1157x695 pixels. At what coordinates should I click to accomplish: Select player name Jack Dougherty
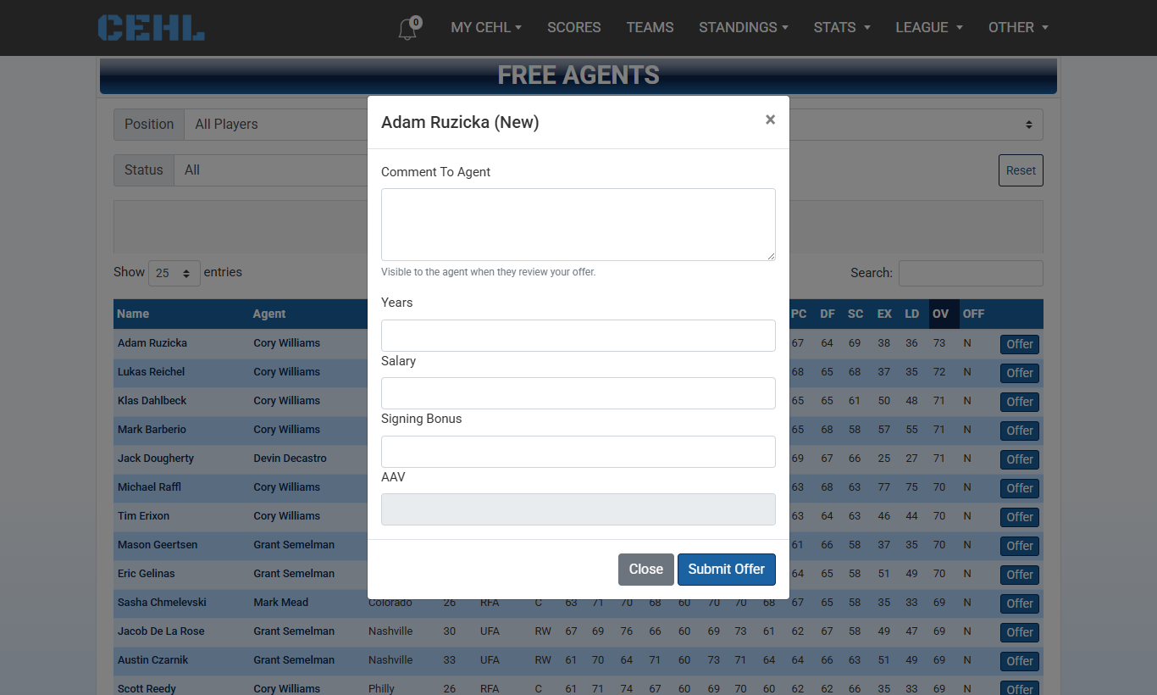point(156,459)
